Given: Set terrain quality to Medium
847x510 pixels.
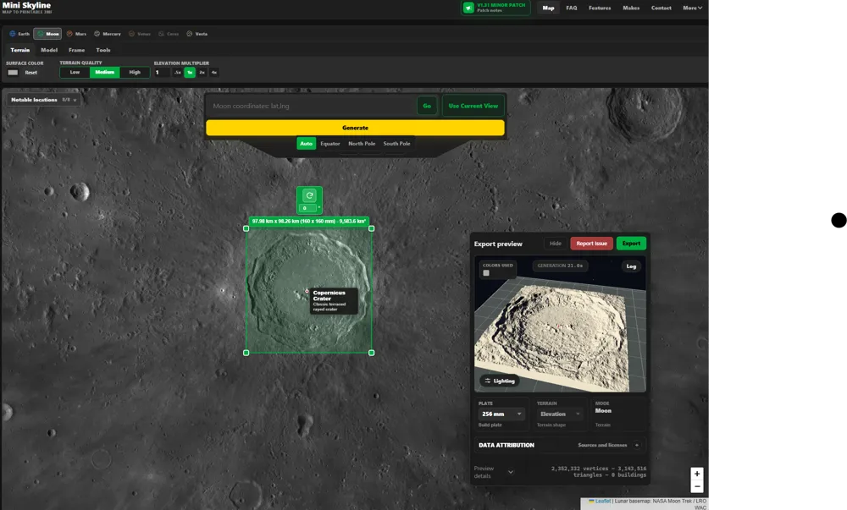Looking at the screenshot, I should [x=105, y=72].
